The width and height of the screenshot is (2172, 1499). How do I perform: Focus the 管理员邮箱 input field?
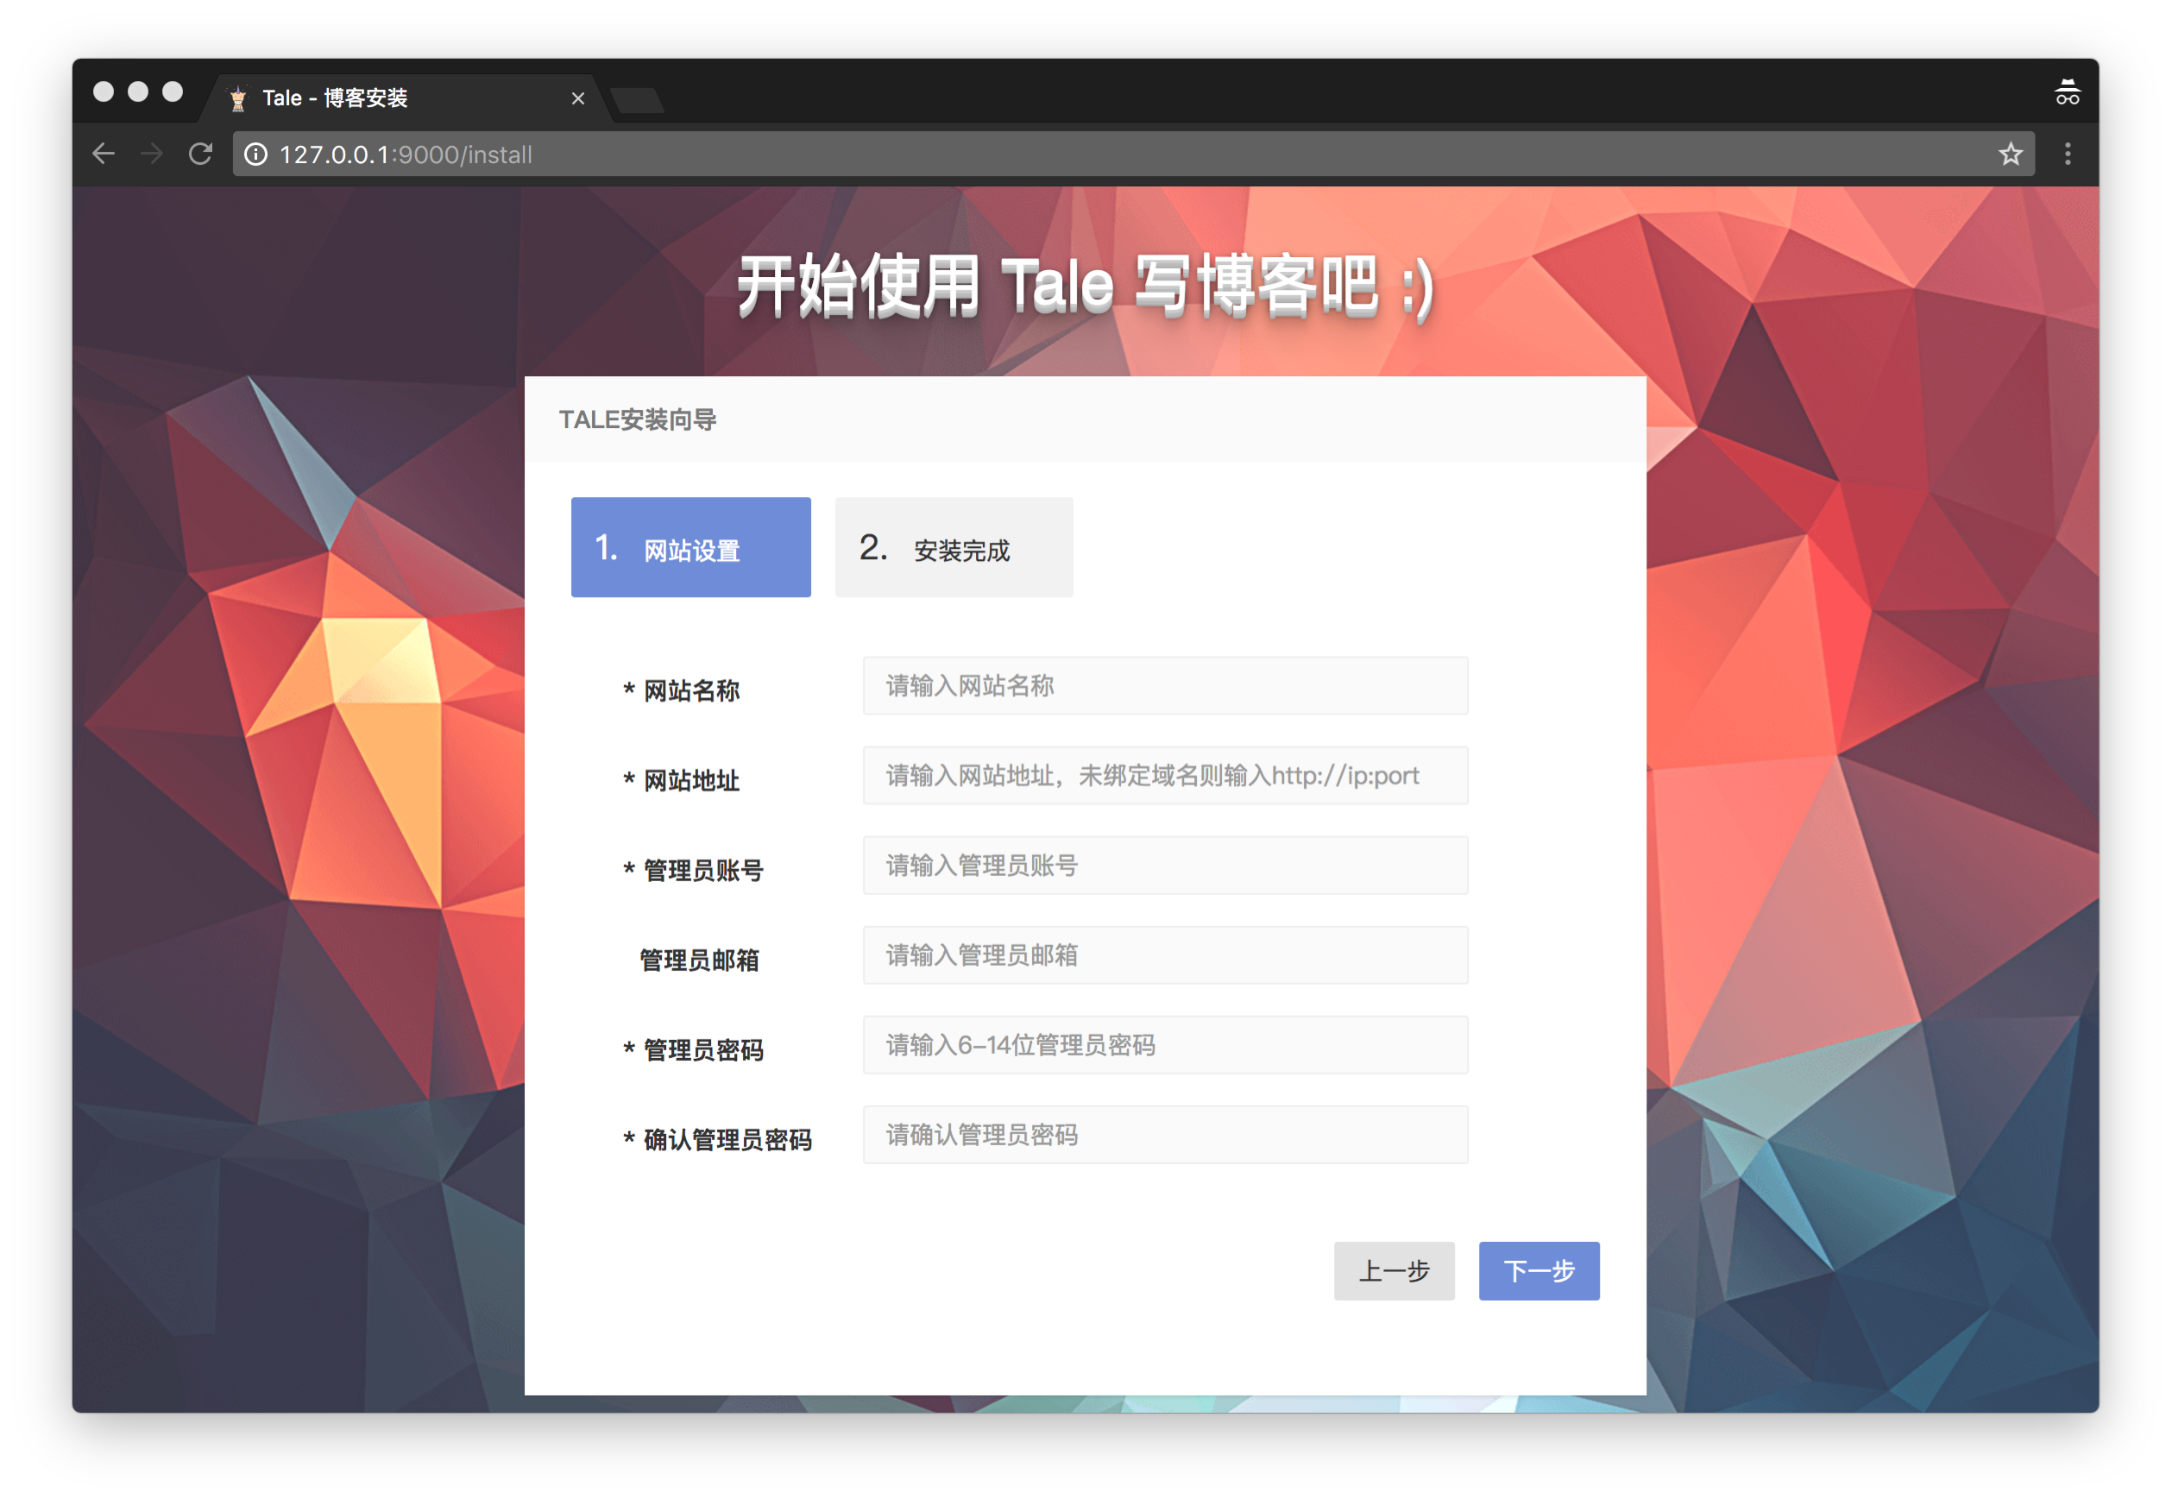point(1164,955)
